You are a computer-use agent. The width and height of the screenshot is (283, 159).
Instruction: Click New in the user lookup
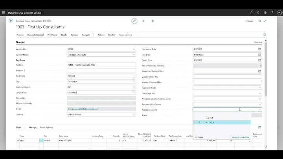199,137
